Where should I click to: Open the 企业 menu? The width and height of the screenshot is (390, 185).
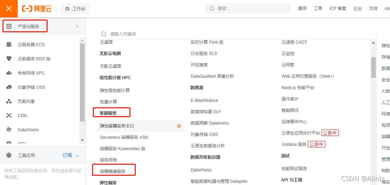[357, 9]
